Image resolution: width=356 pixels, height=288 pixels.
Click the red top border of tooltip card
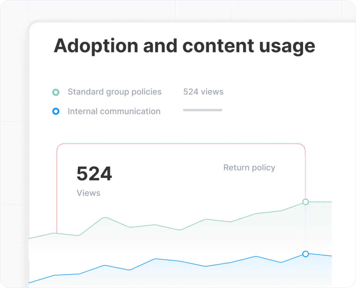[x=181, y=144]
